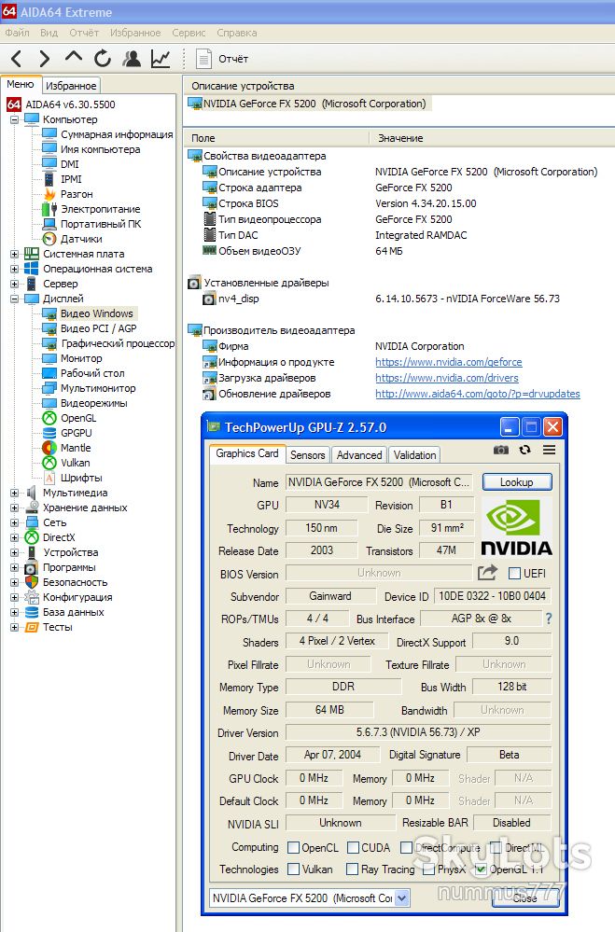This screenshot has height=932, width=615.
Task: Toggle the OpenGL 1.1 checkbox
Action: [x=481, y=869]
